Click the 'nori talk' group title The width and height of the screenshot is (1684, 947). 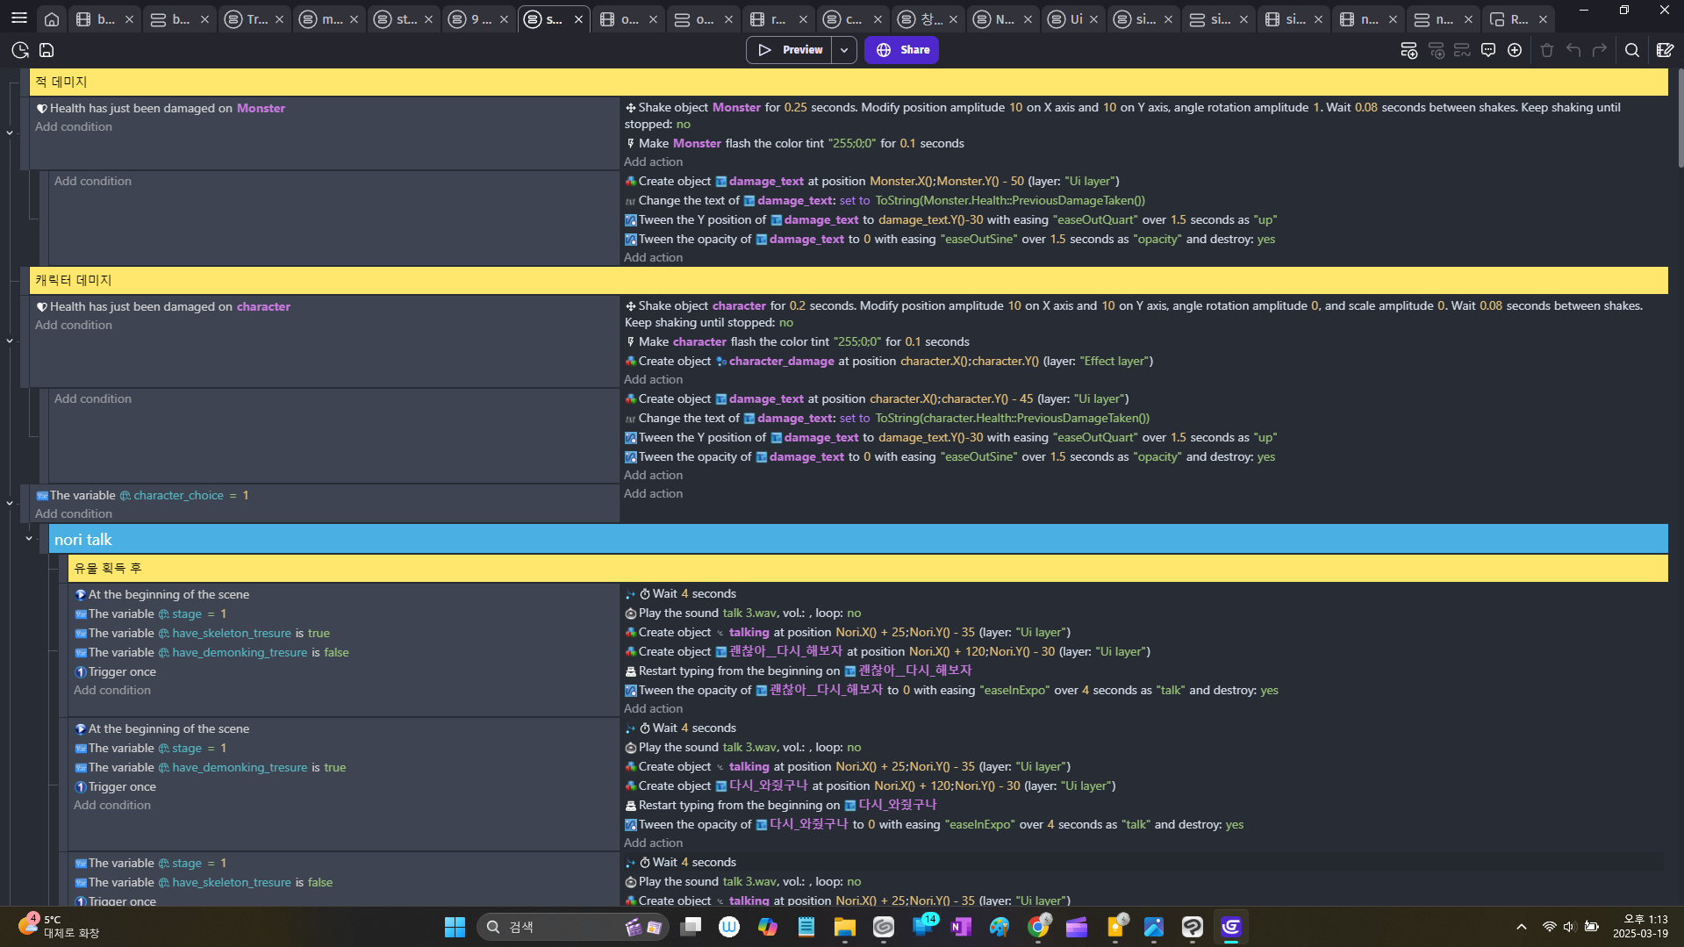83,539
